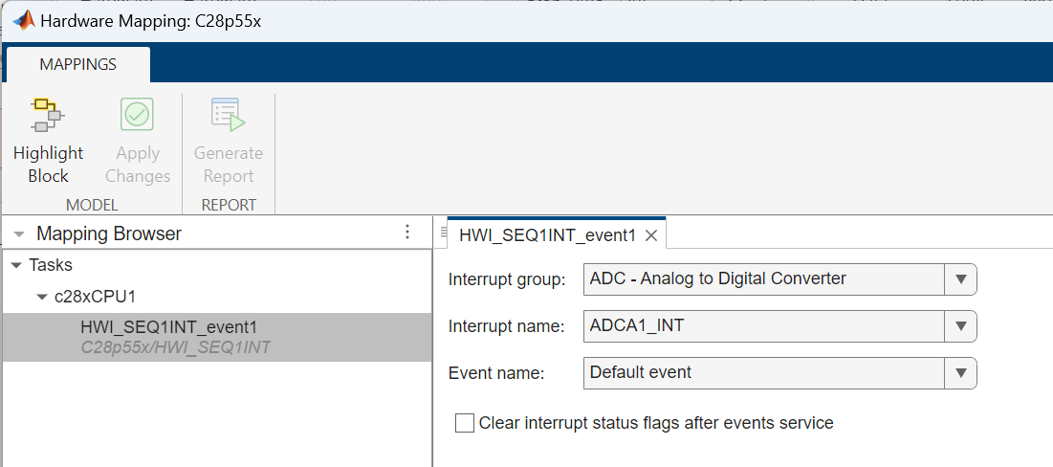The image size is (1053, 467).
Task: Collapse the Tasks node using its arrow
Action: point(16,265)
